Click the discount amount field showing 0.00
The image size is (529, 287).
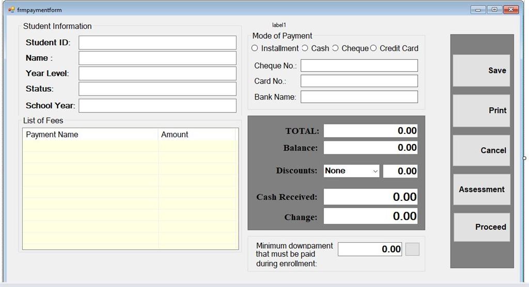400,171
